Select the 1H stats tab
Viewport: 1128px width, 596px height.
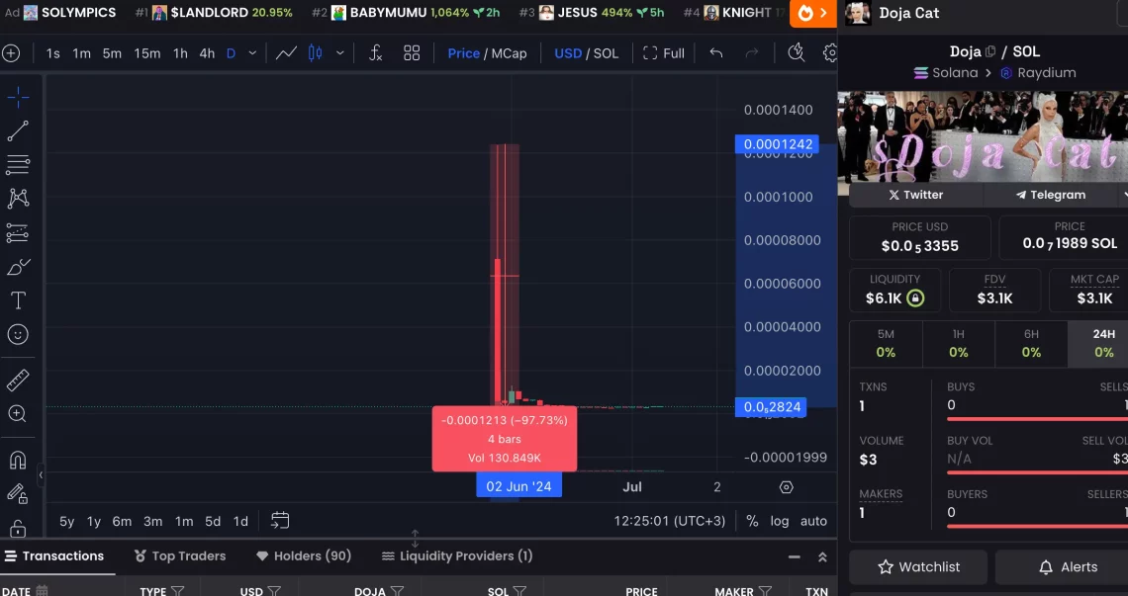tap(958, 343)
